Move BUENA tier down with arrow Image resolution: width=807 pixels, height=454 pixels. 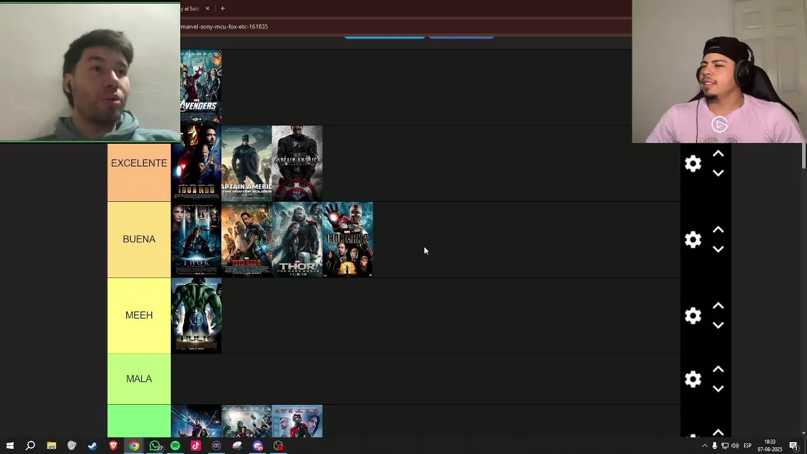click(718, 250)
